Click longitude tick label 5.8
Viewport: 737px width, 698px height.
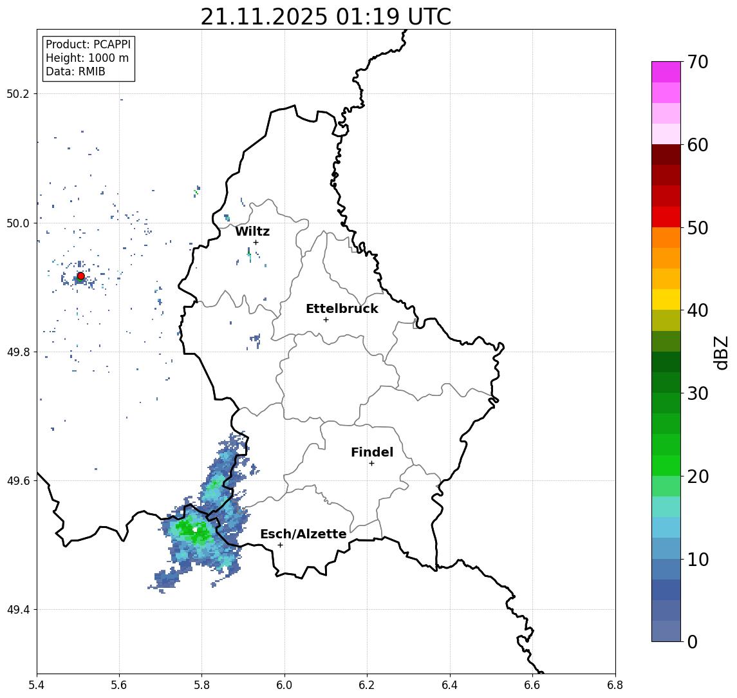(201, 684)
